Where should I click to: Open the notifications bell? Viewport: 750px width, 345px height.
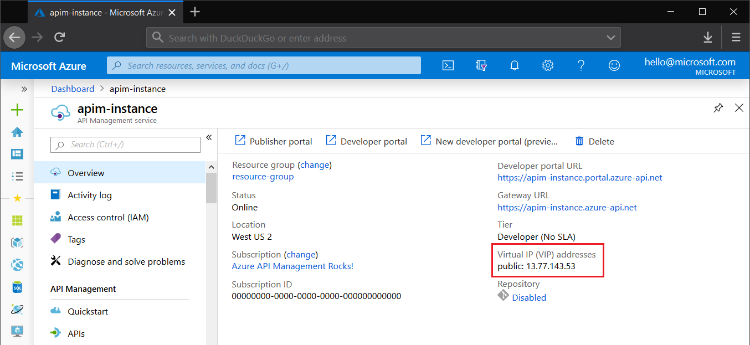[x=515, y=65]
